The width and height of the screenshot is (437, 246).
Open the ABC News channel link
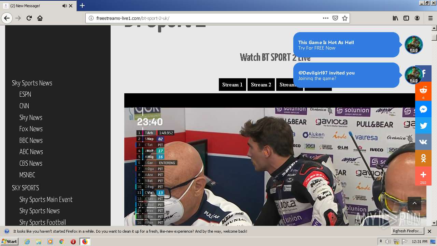31,152
